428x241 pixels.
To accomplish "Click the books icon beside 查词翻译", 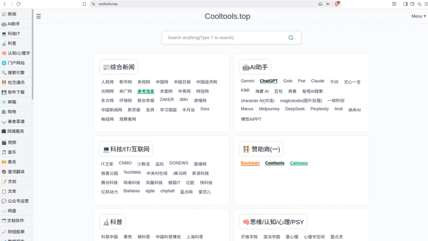I will 4,172.
